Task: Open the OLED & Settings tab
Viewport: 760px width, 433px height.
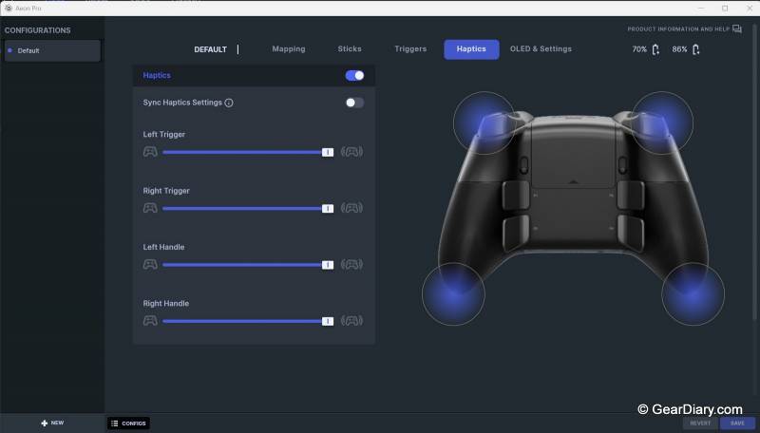Action: (x=541, y=49)
